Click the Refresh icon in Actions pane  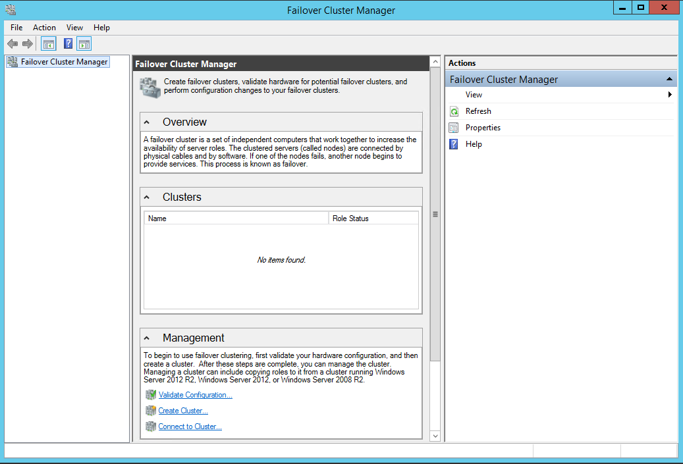tap(454, 111)
